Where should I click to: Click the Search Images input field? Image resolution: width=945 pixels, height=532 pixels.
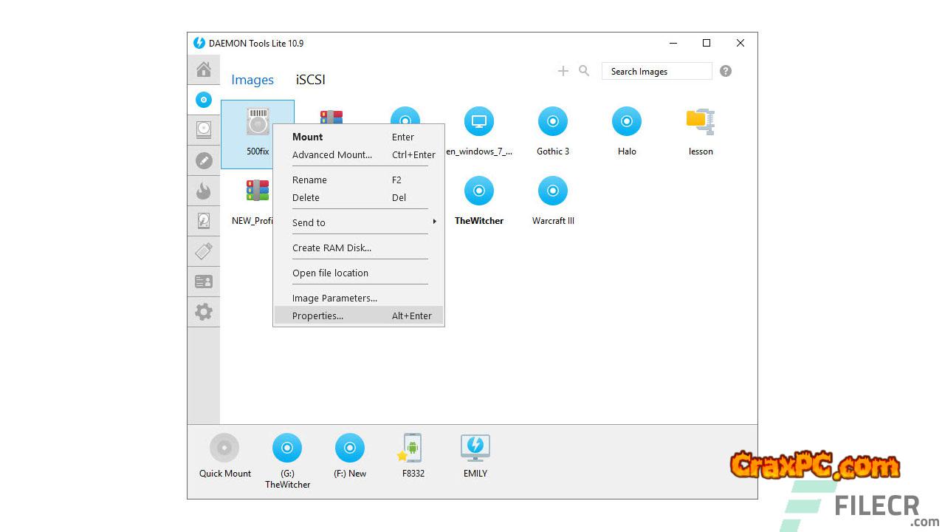[656, 72]
